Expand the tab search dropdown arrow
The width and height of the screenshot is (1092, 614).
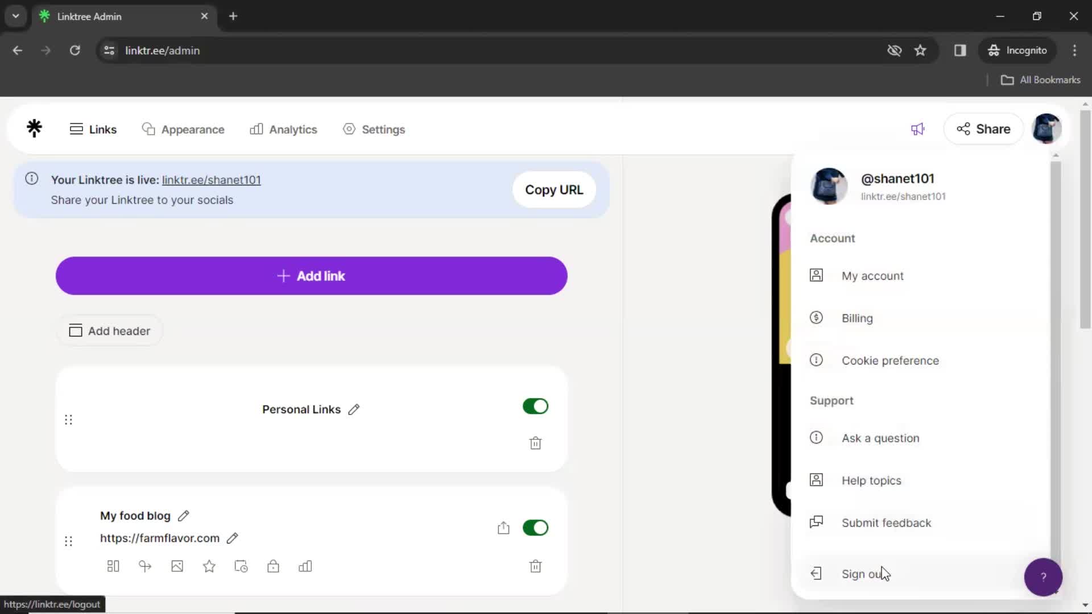coord(16,16)
